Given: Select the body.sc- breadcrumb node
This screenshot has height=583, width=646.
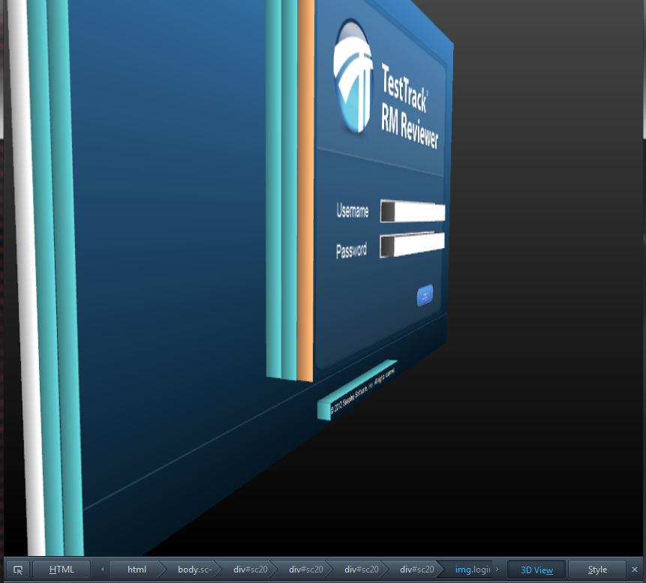Looking at the screenshot, I should tap(194, 570).
